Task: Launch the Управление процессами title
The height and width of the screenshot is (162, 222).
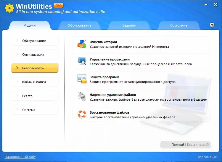Action: coord(110,59)
